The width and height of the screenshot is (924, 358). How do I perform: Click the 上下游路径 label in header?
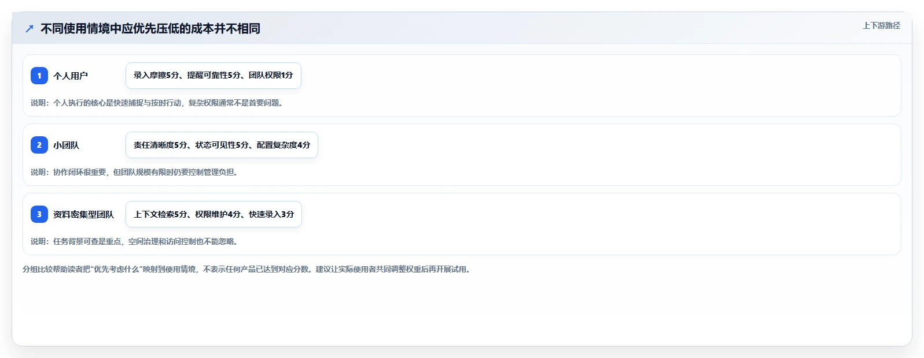pos(881,25)
